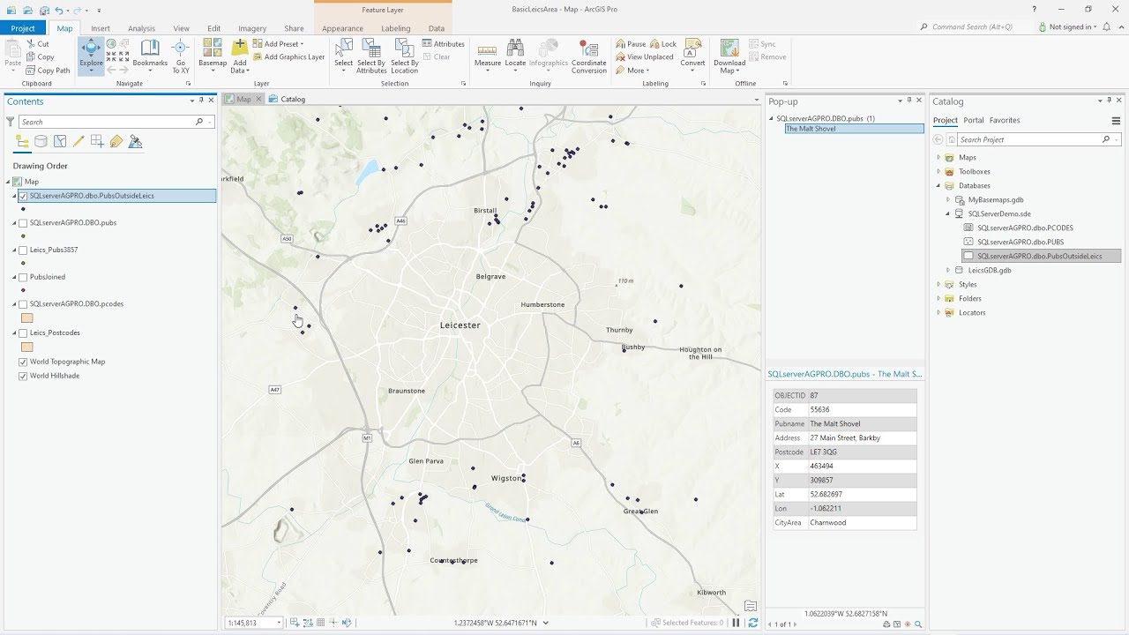Open the Basemap gallery
Image resolution: width=1129 pixels, height=635 pixels.
[213, 56]
